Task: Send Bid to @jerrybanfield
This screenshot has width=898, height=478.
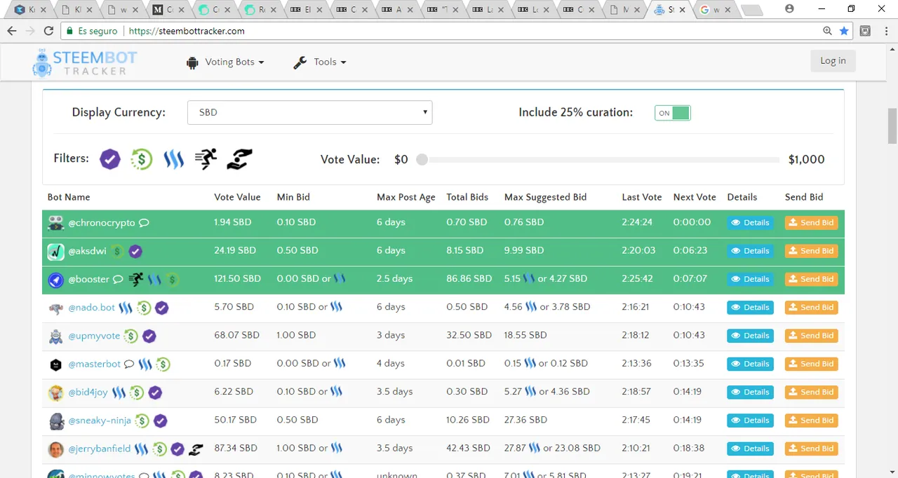Action: point(811,449)
